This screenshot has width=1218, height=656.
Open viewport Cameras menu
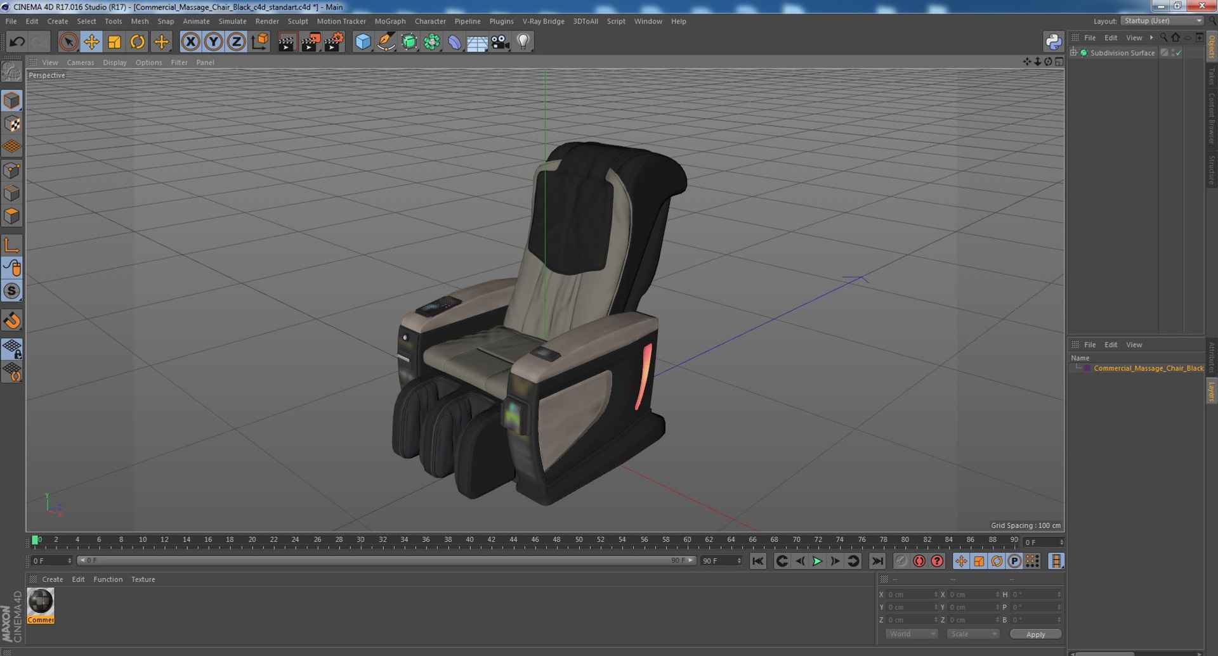click(x=80, y=62)
